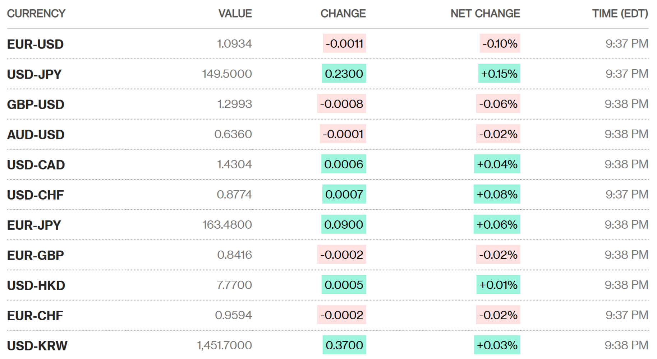Click the CHANGE column header
The height and width of the screenshot is (359, 657).
[x=343, y=14]
